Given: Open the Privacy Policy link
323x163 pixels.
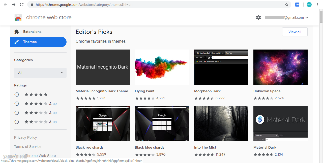Looking at the screenshot, I should click(25, 137).
